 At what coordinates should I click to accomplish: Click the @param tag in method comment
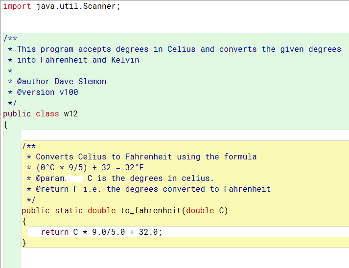(x=50, y=179)
